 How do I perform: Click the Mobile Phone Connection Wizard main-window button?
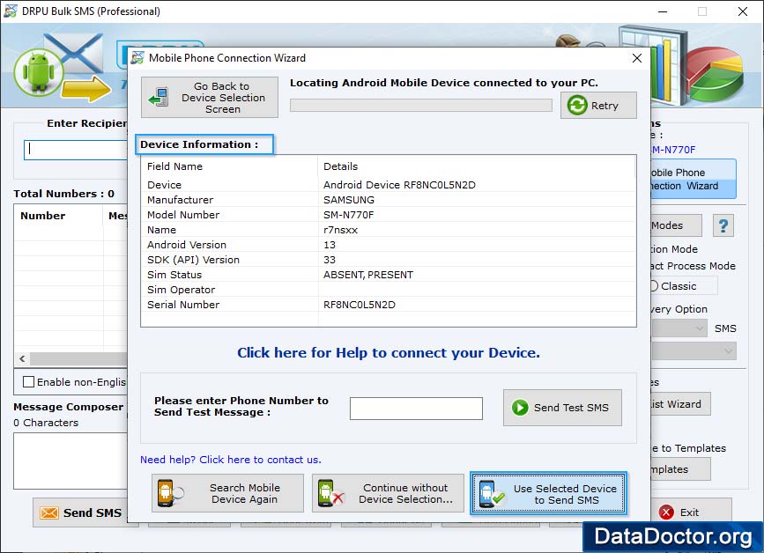pyautogui.click(x=693, y=179)
